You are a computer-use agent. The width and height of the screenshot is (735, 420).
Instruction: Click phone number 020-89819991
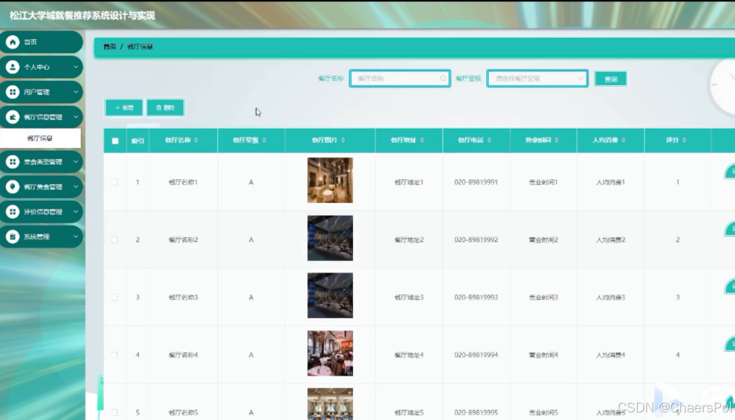pos(475,182)
